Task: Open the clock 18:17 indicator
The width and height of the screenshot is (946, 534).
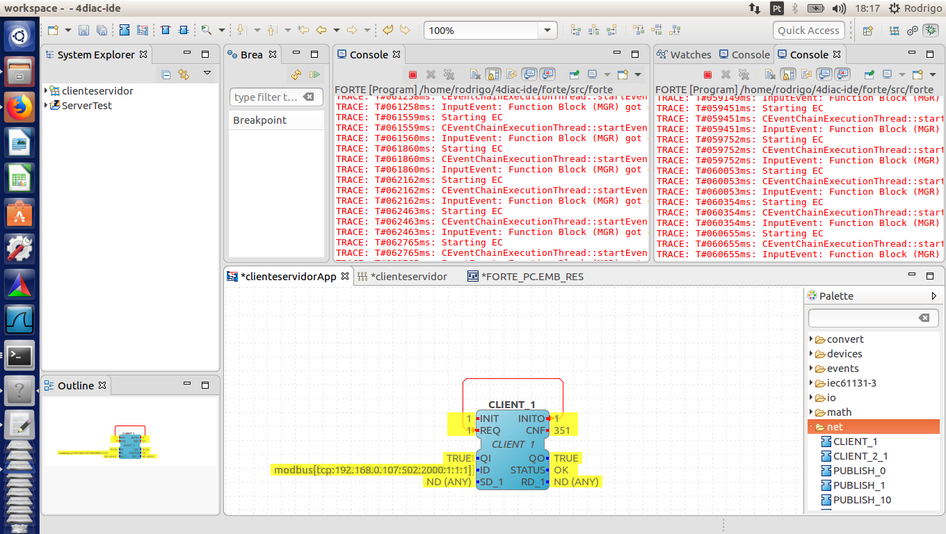Action: coord(867,8)
